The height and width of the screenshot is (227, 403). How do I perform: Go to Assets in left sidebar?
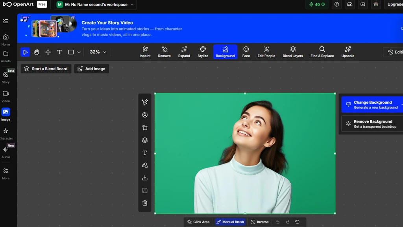click(x=6, y=56)
